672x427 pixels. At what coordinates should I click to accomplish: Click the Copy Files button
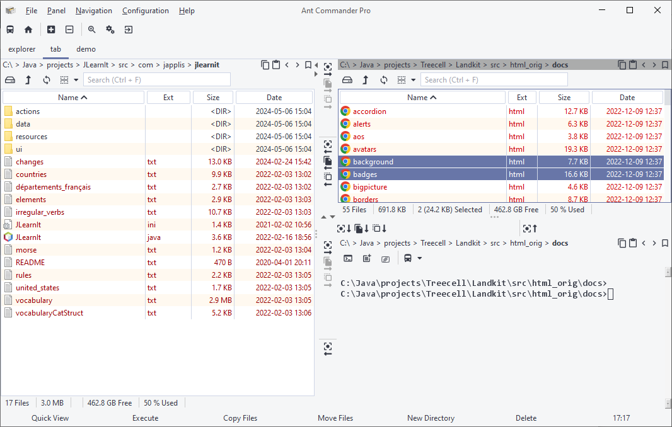pyautogui.click(x=240, y=418)
